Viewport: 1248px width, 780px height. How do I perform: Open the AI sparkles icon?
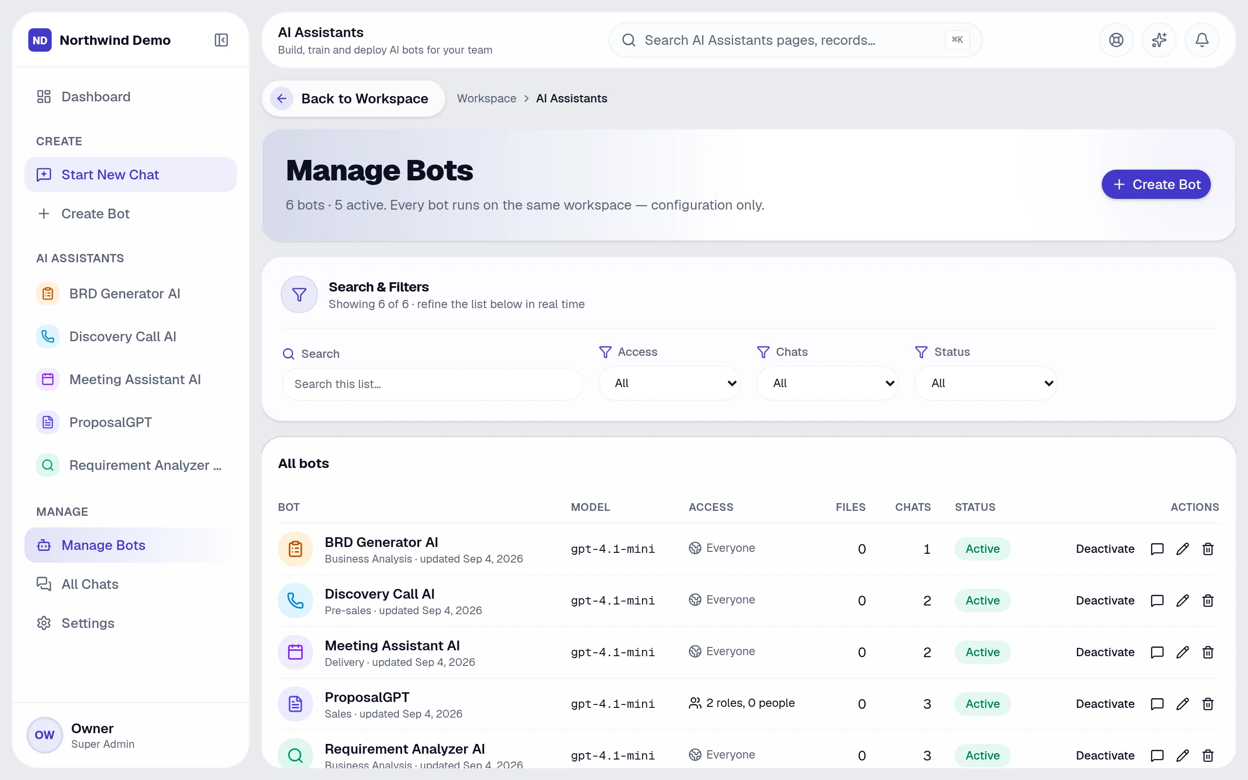click(x=1159, y=40)
